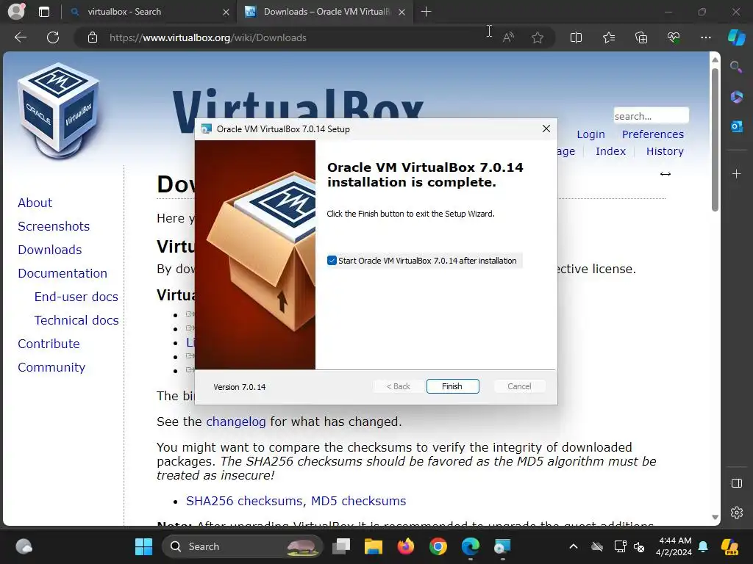The width and height of the screenshot is (753, 564).
Task: Open Edge sidebar search icon
Action: coord(736,66)
